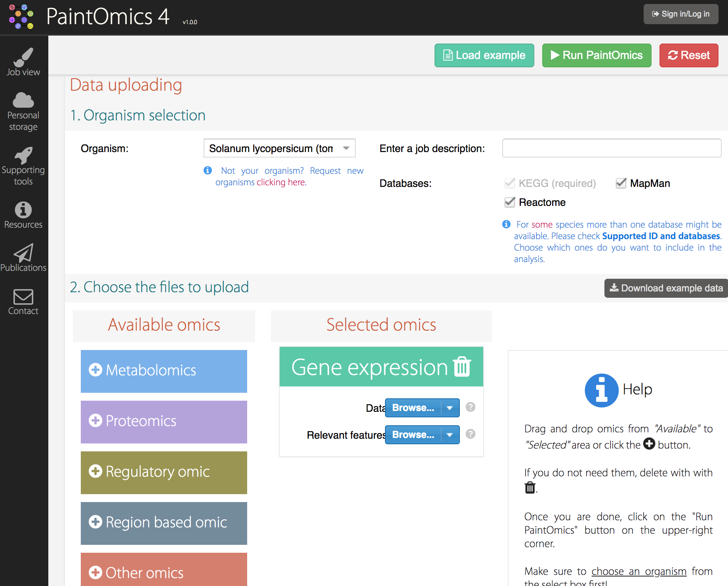The height and width of the screenshot is (586, 728).
Task: Click the Run PaintOmics button
Action: pyautogui.click(x=597, y=55)
